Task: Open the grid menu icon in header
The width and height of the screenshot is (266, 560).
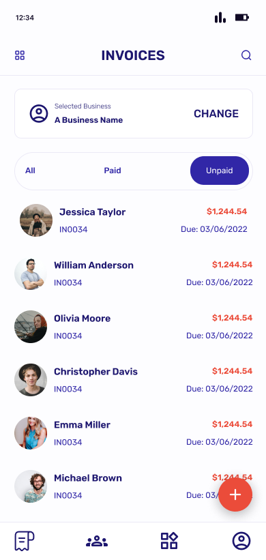Action: tap(20, 55)
